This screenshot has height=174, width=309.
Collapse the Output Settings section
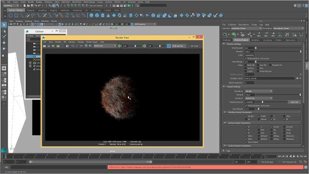tap(224, 87)
